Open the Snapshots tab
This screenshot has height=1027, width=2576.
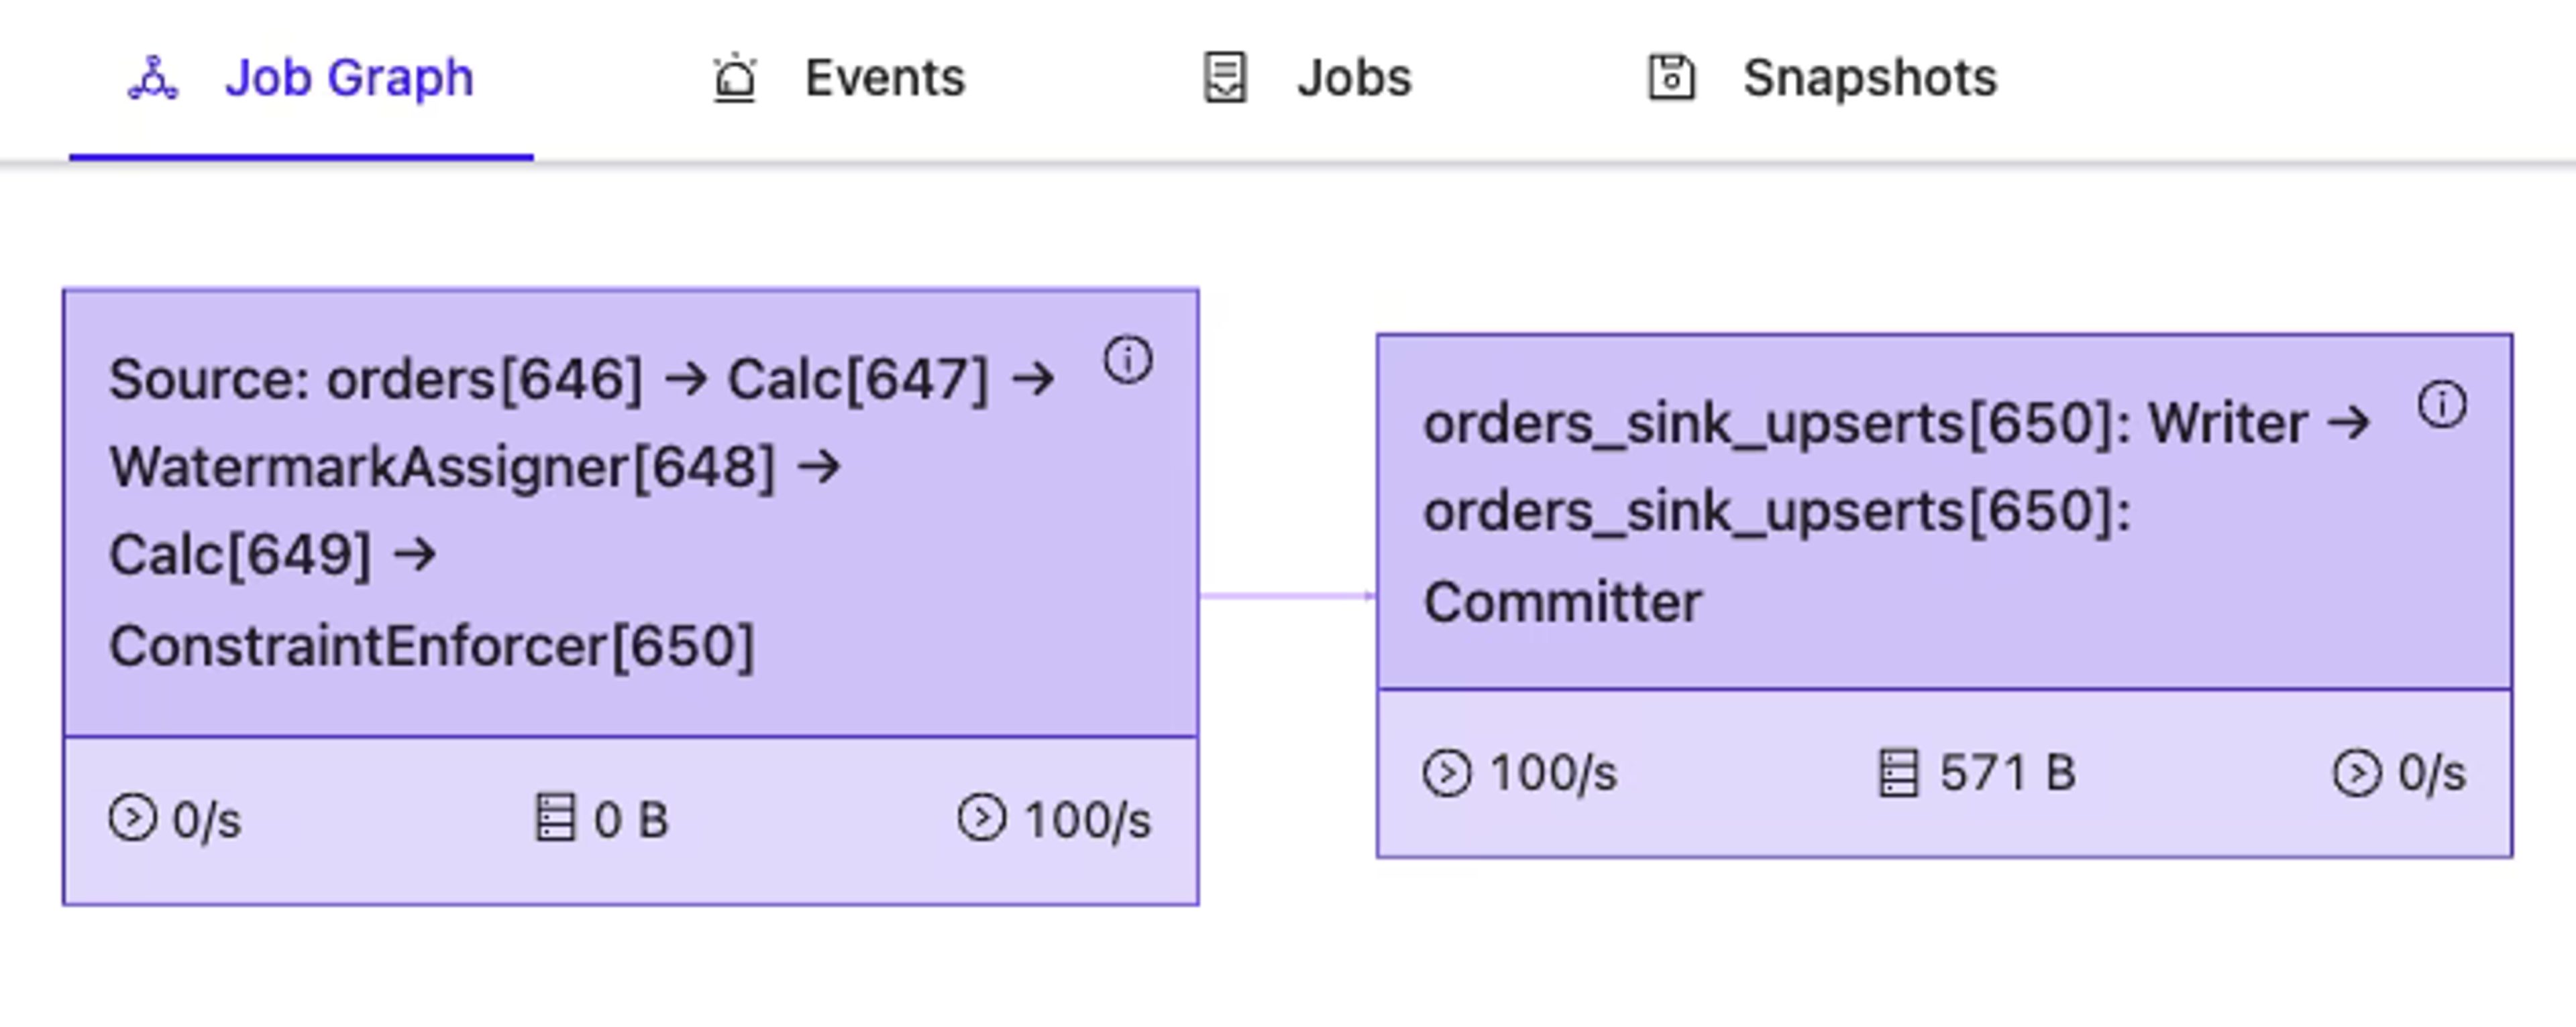click(1821, 79)
